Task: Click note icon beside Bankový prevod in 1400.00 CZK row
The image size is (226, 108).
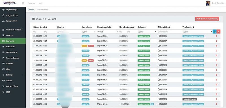Action: point(152,104)
